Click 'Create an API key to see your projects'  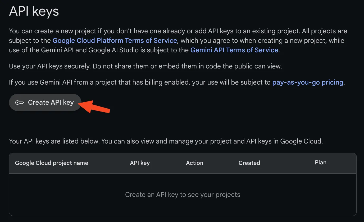pos(183,195)
